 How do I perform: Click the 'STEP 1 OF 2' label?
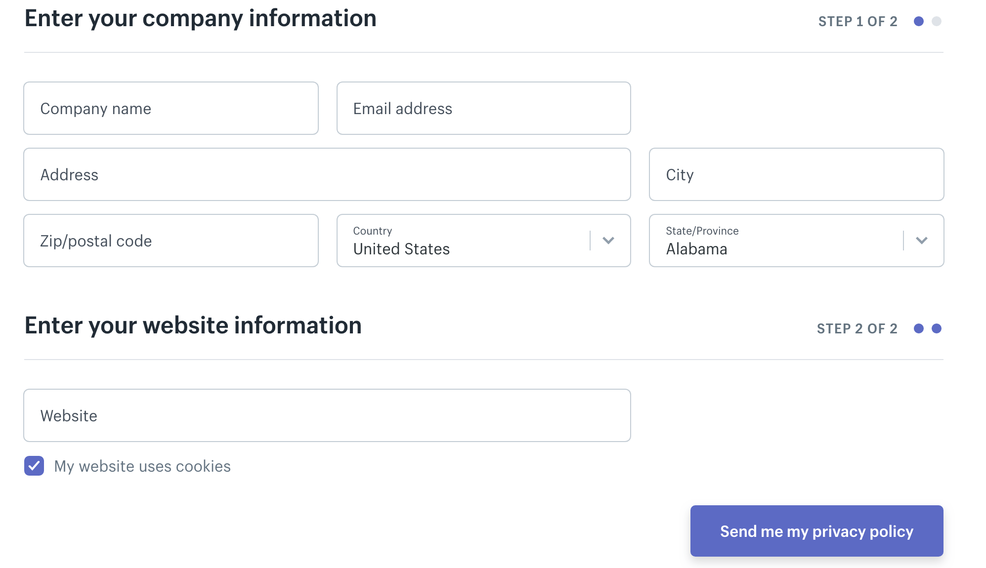point(857,21)
